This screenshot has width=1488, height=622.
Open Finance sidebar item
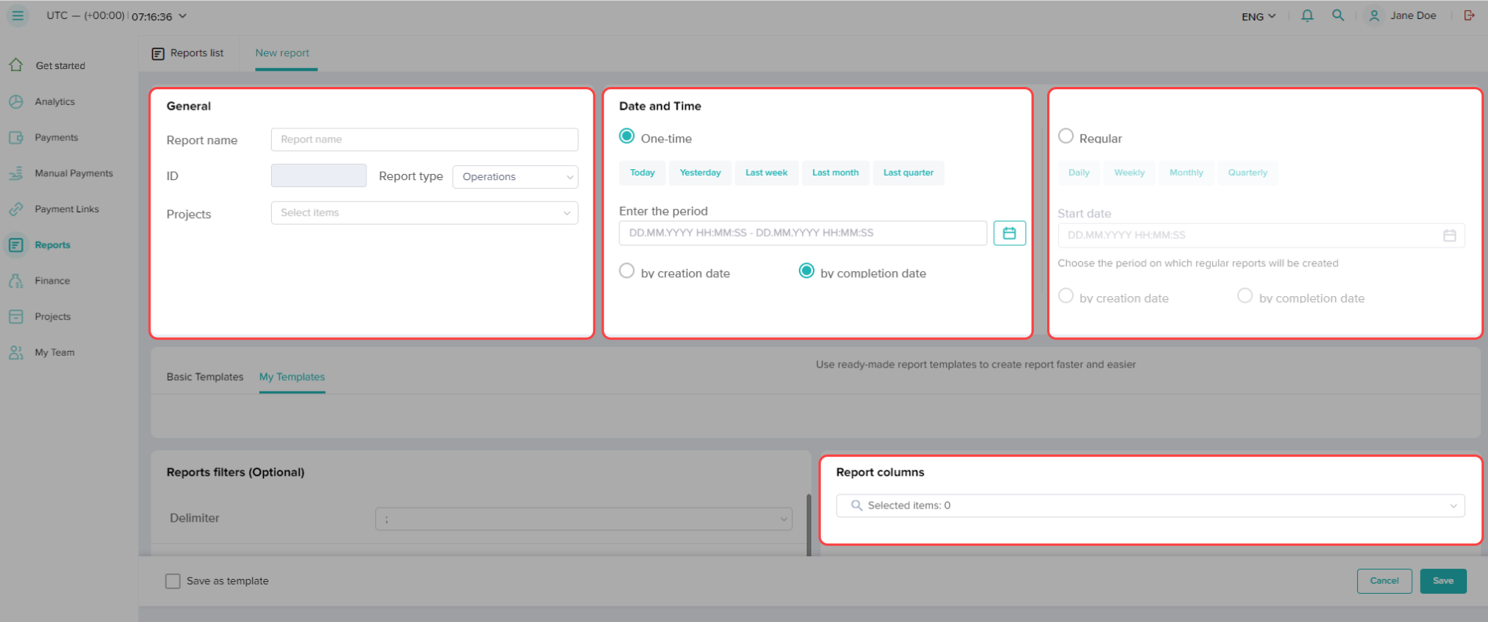coord(52,280)
